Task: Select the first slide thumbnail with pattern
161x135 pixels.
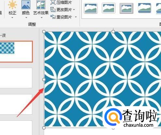Action: point(16,52)
